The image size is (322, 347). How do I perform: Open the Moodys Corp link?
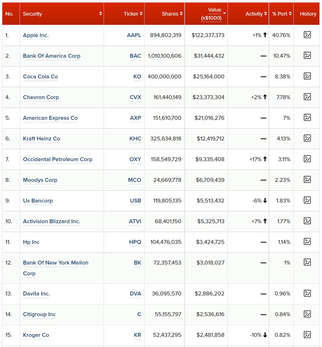point(40,180)
